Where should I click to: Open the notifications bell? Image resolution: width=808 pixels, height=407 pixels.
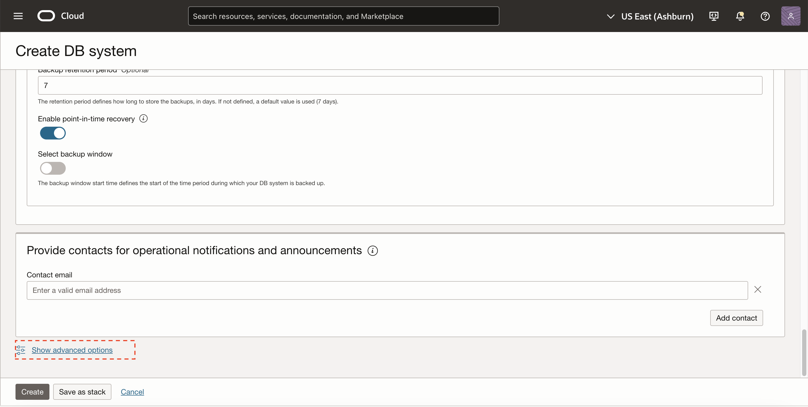pos(740,16)
